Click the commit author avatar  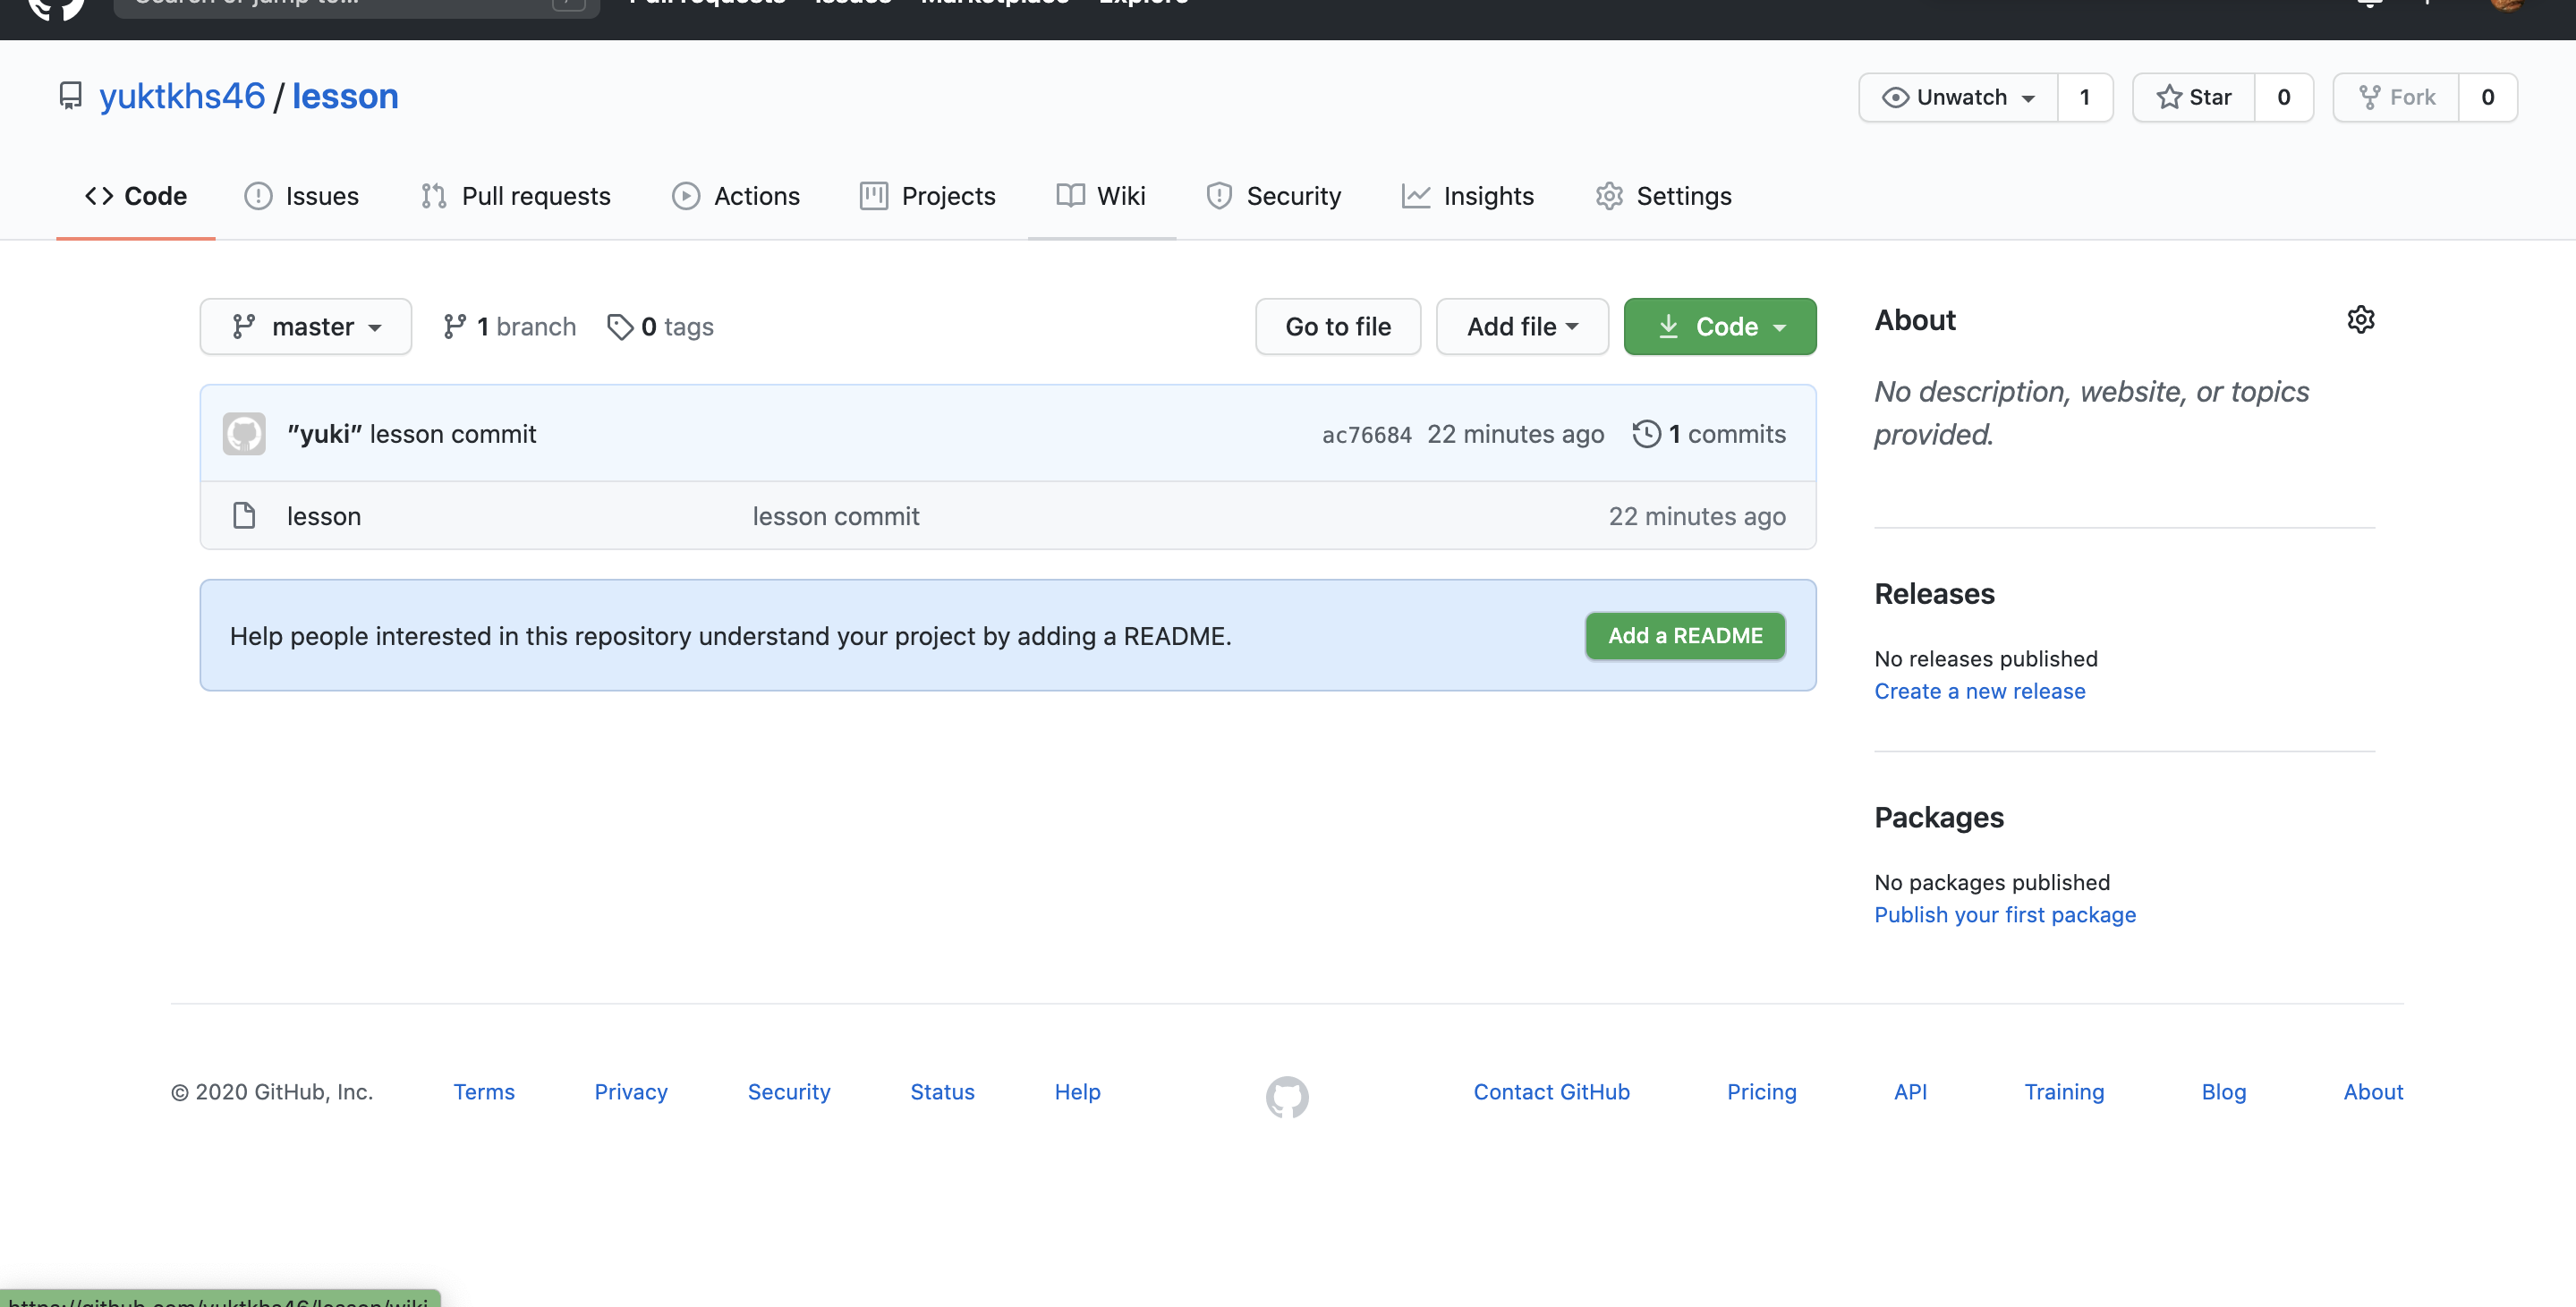click(244, 434)
